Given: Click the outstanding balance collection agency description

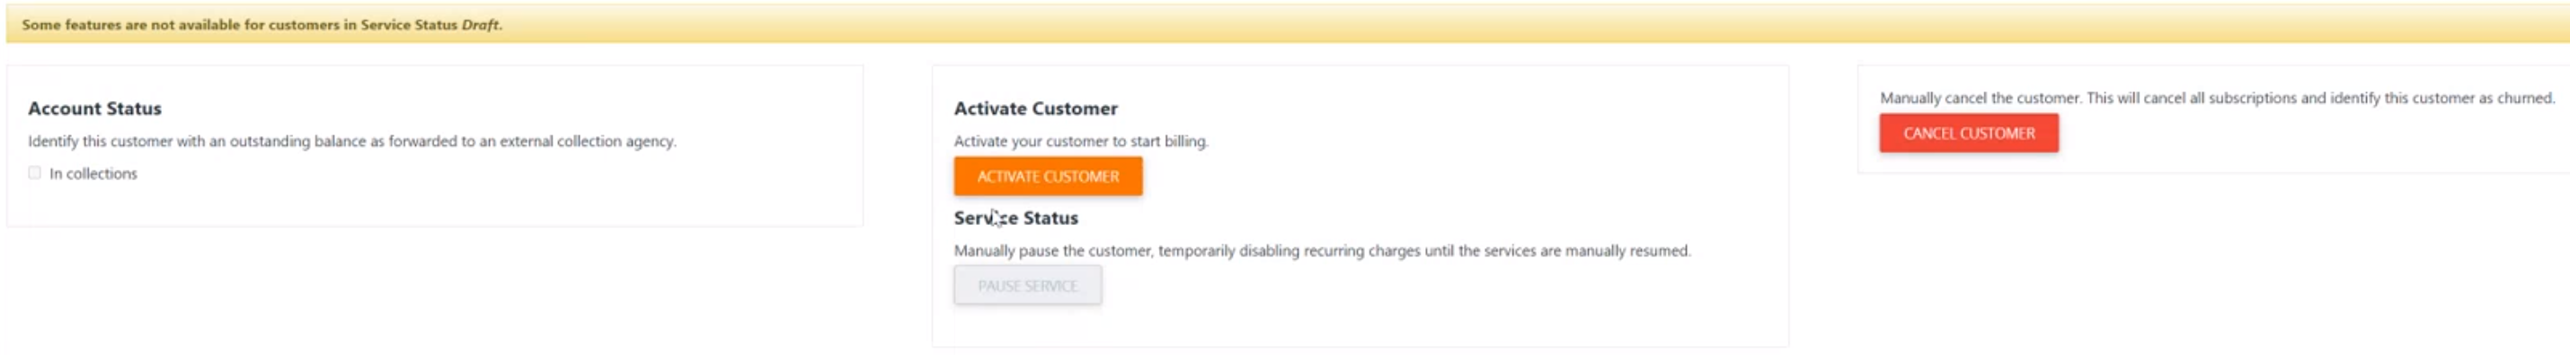Looking at the screenshot, I should pos(352,142).
